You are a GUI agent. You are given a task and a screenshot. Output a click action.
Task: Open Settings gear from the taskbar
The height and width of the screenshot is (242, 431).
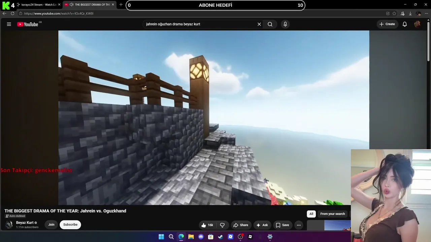coord(270,237)
